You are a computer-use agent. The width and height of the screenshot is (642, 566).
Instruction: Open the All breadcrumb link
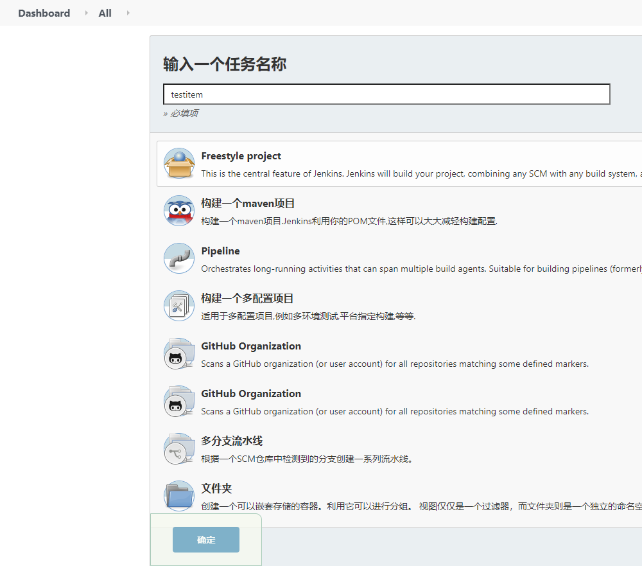[x=105, y=13]
